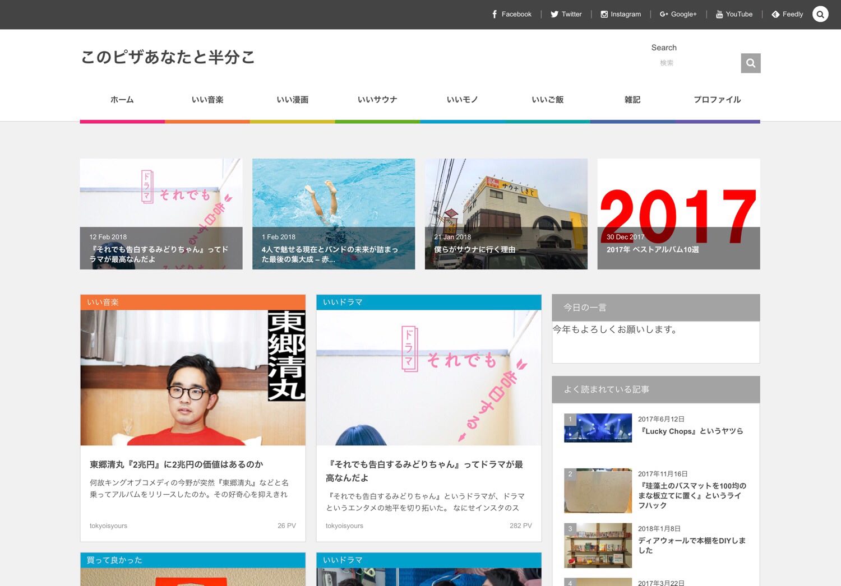Open the プロファイル menu page

click(717, 100)
